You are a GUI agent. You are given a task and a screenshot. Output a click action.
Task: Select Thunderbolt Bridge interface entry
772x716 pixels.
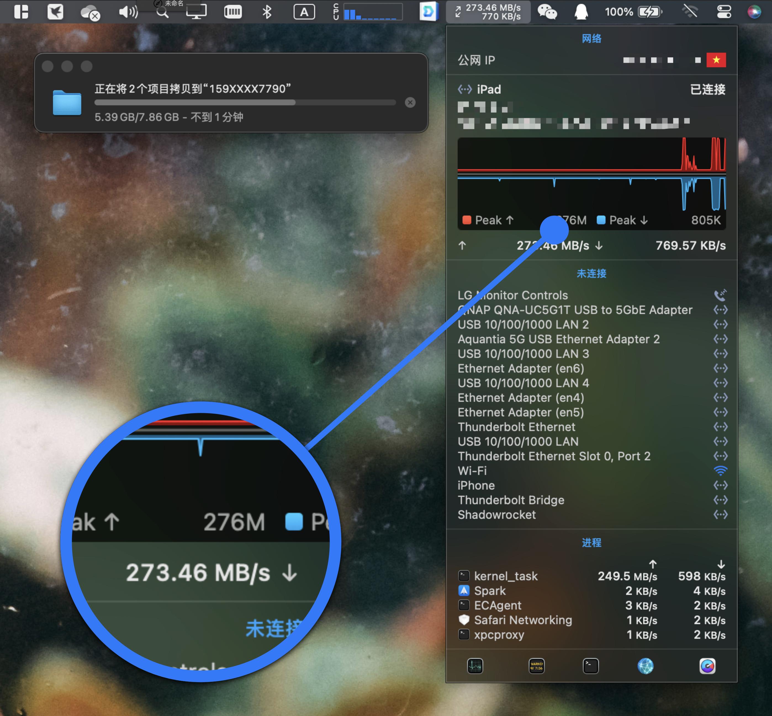pos(511,500)
